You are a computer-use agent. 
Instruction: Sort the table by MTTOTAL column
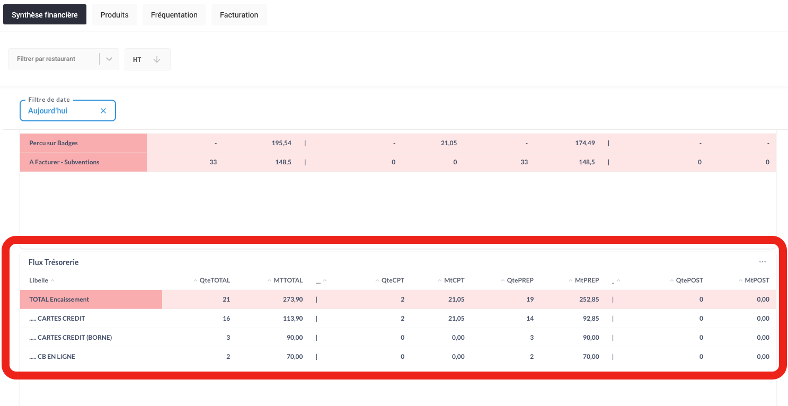(288, 280)
